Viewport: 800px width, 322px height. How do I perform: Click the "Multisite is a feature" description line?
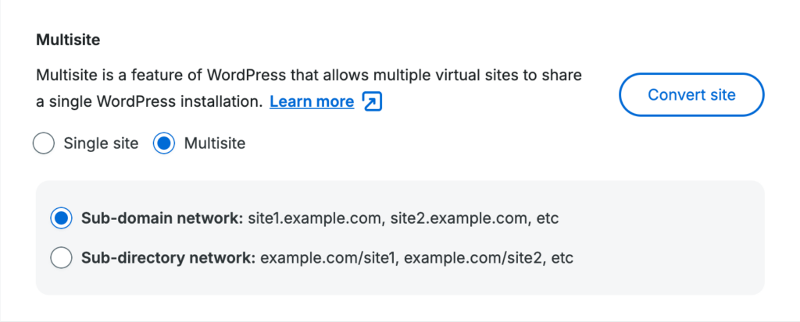click(309, 77)
